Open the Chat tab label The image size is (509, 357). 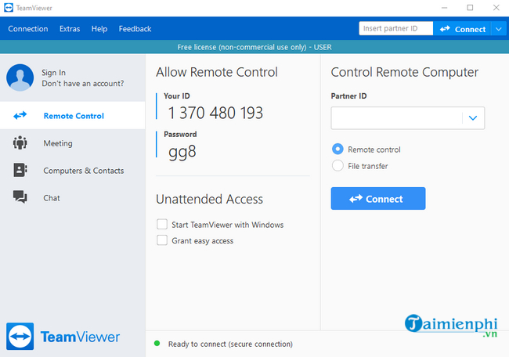[x=52, y=198]
